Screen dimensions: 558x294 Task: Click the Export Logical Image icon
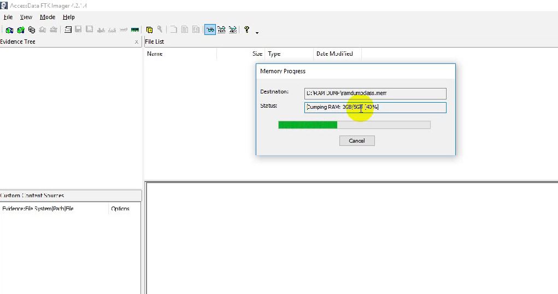(x=89, y=30)
